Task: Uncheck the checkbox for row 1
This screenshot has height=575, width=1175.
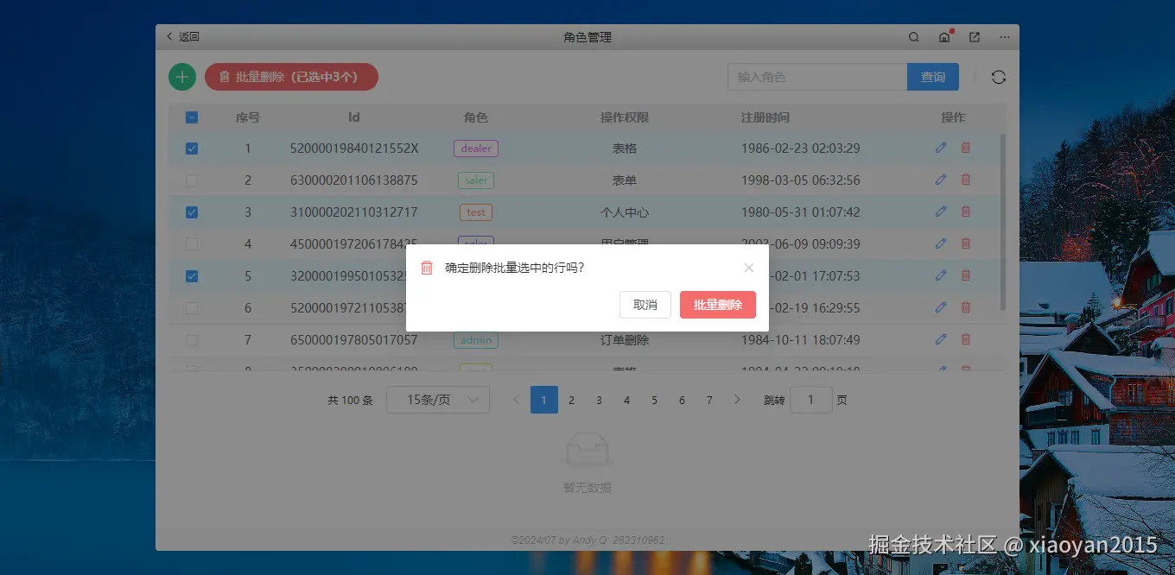Action: (191, 148)
